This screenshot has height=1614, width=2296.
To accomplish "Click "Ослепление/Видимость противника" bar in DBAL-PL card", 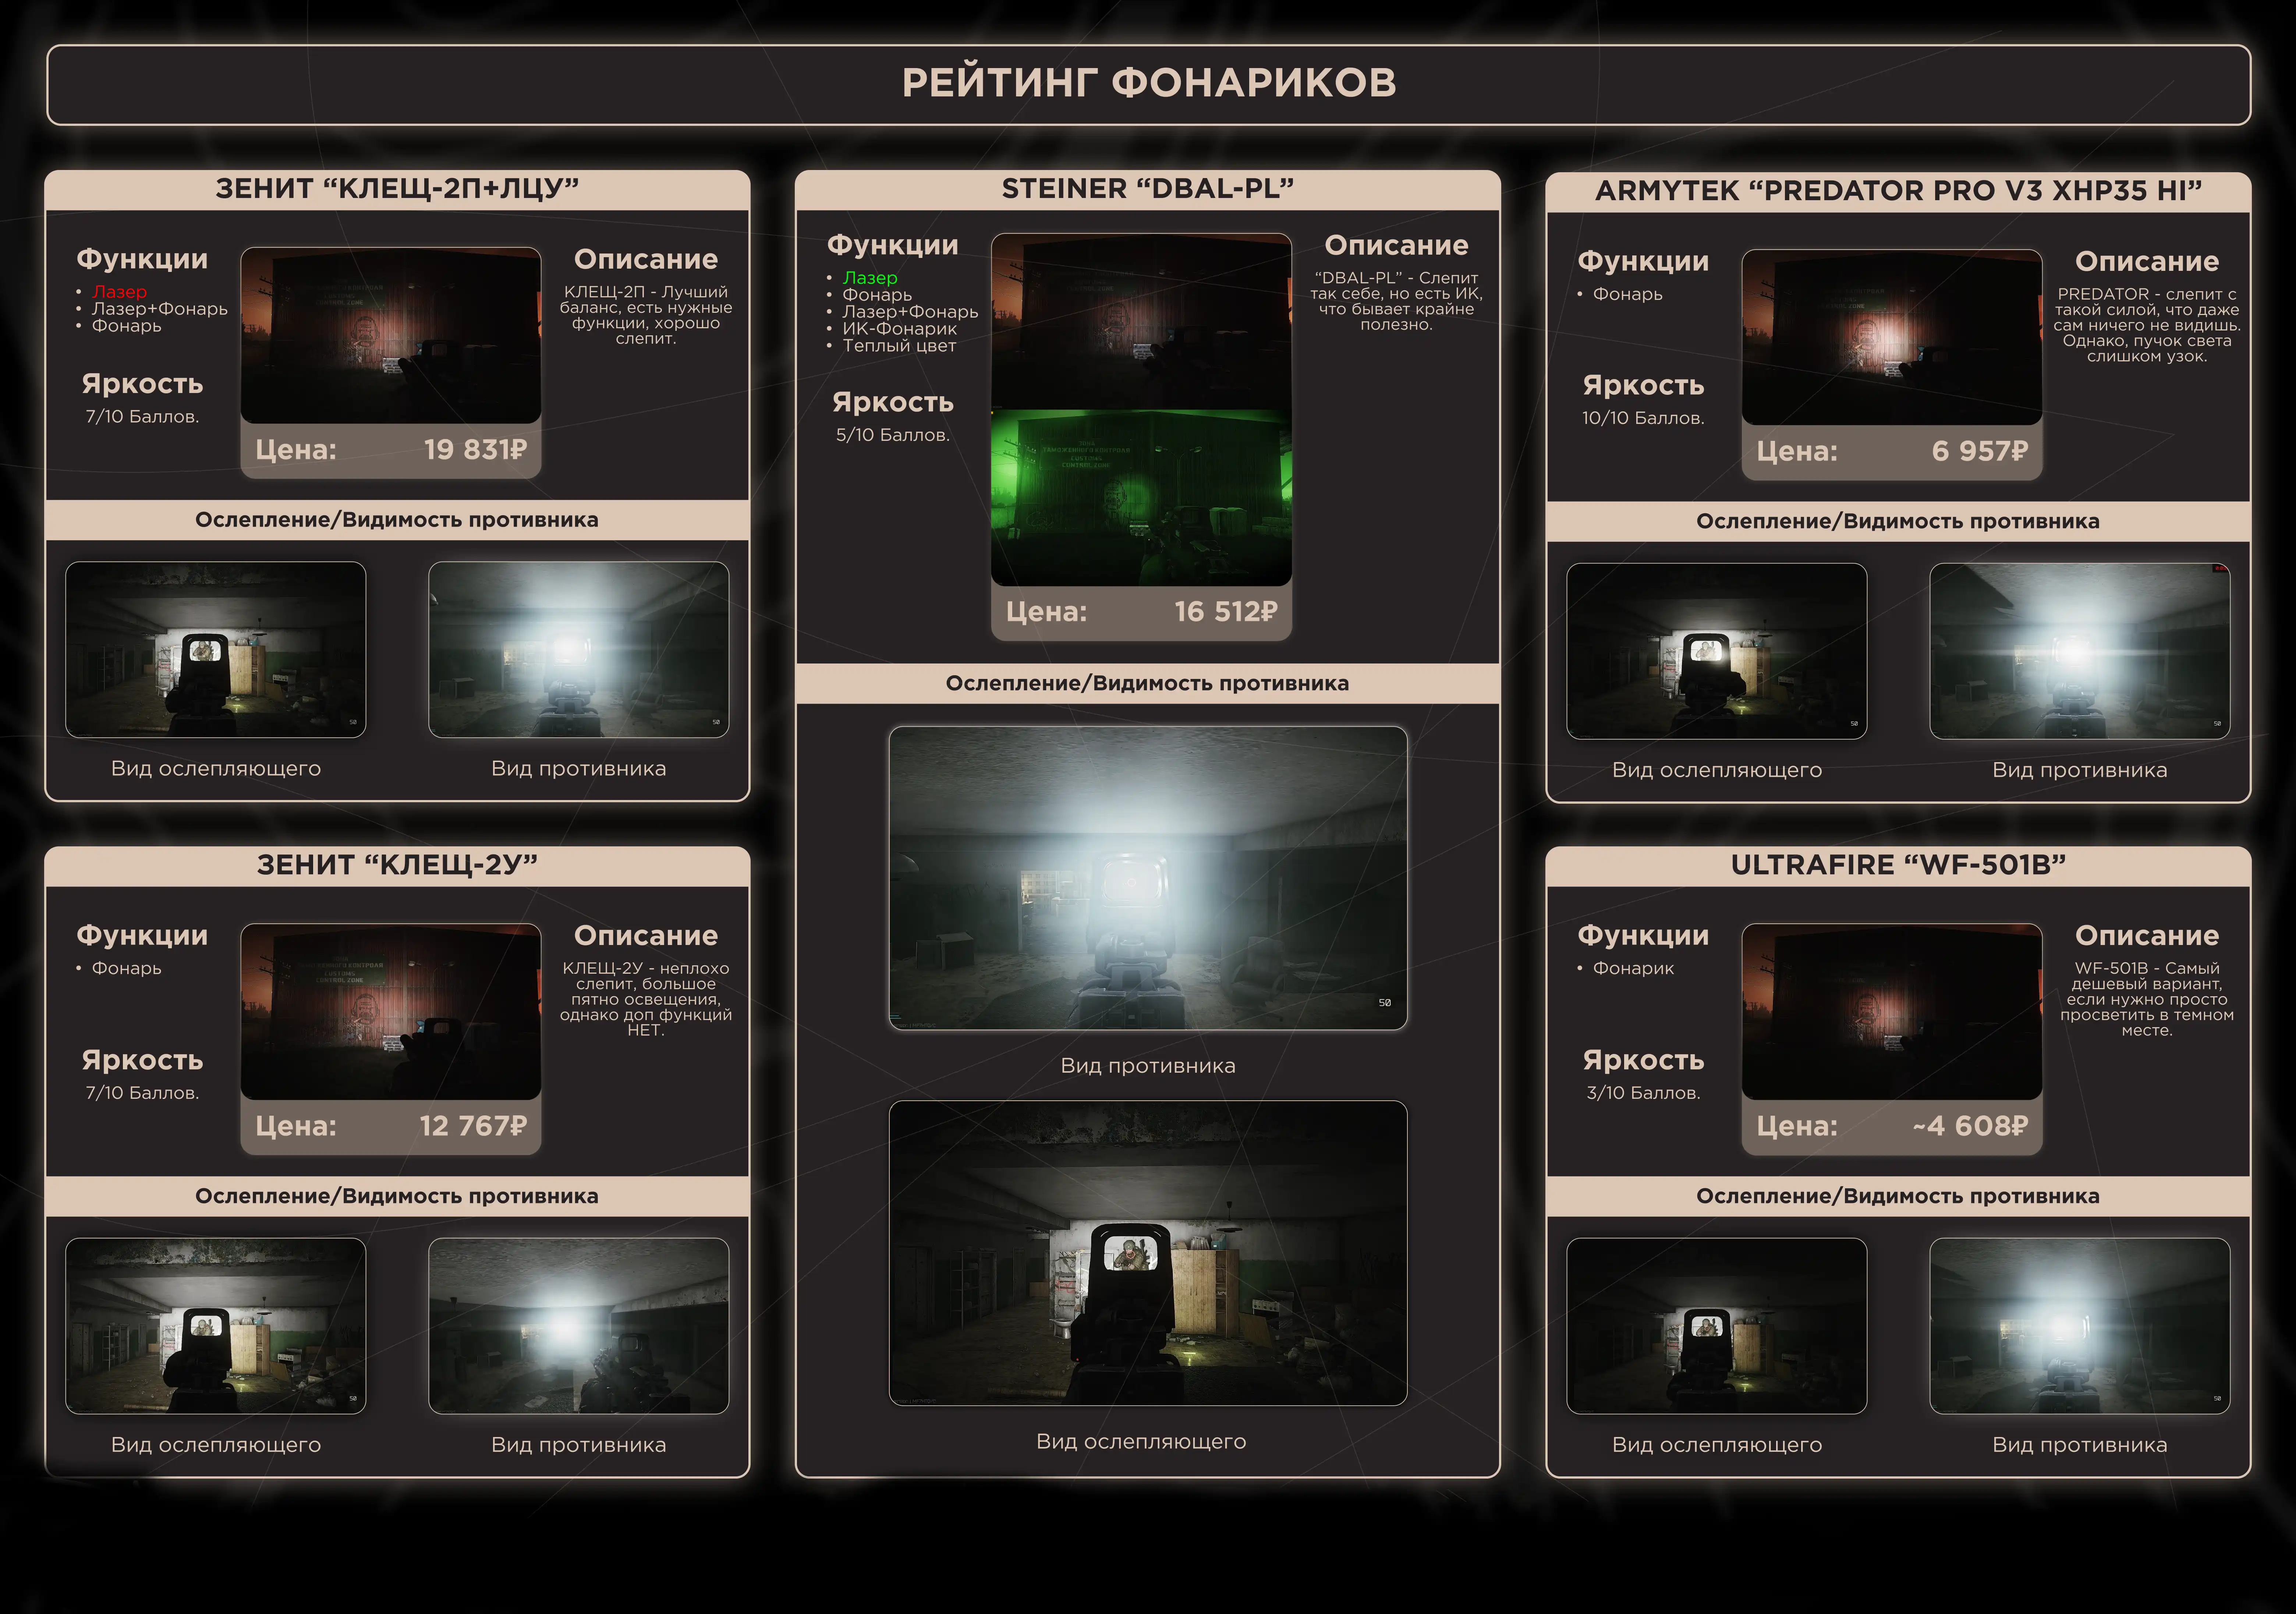I will [1148, 684].
